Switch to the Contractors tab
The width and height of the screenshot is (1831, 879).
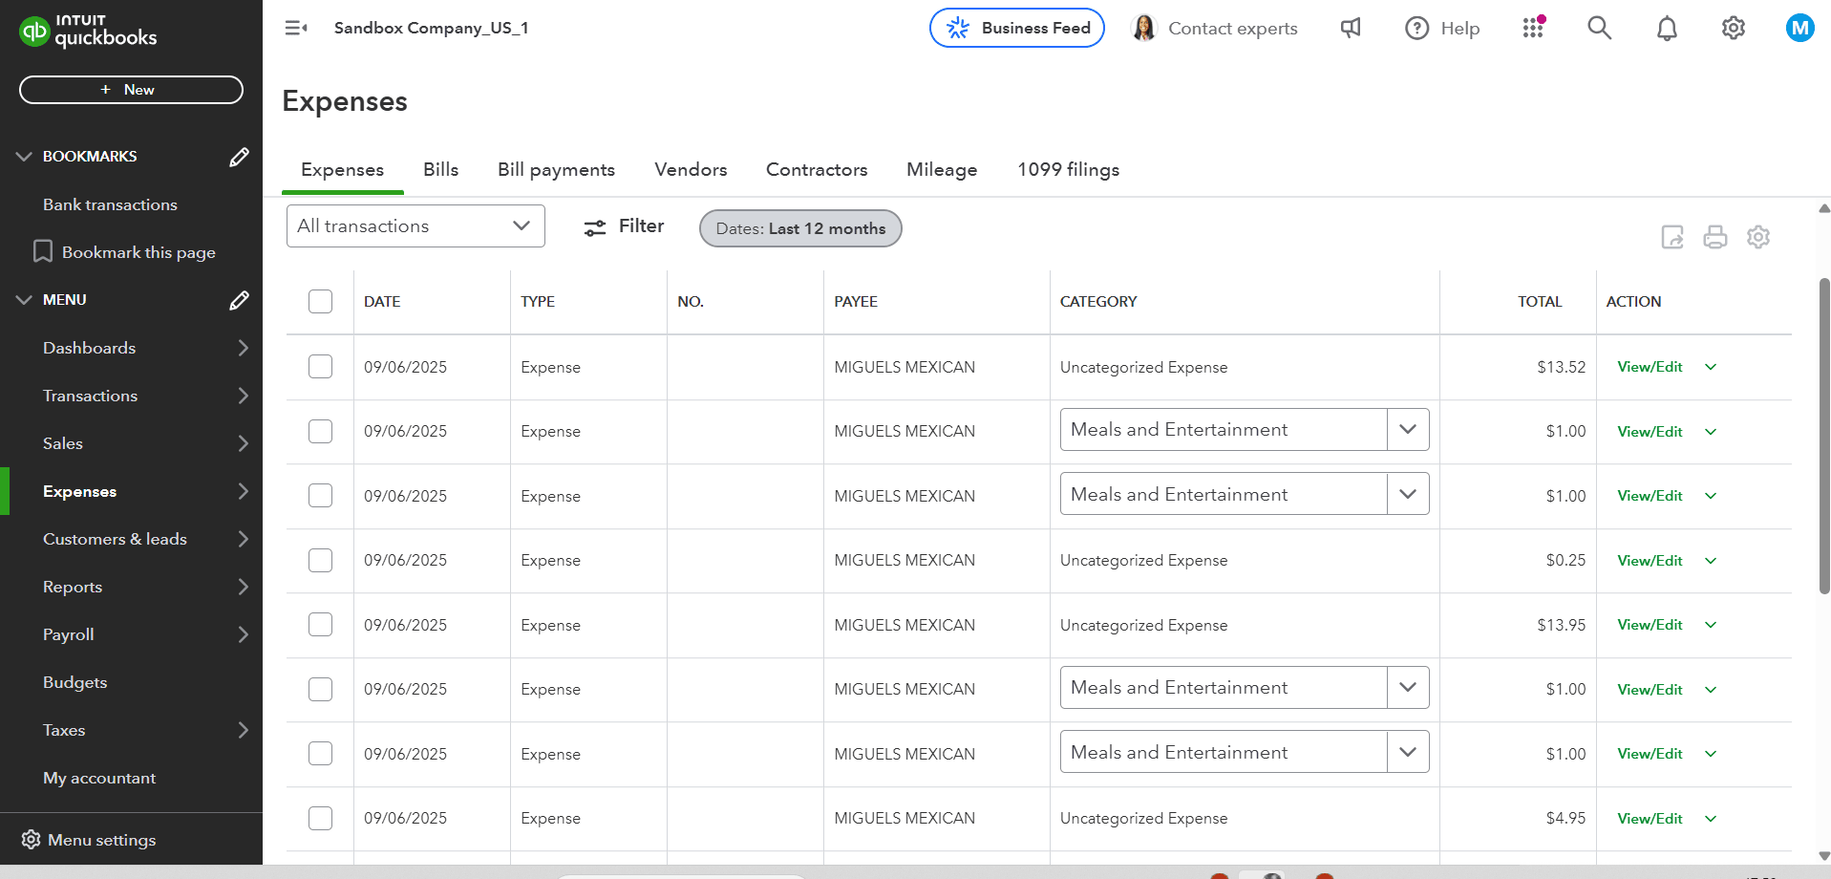pos(817,169)
